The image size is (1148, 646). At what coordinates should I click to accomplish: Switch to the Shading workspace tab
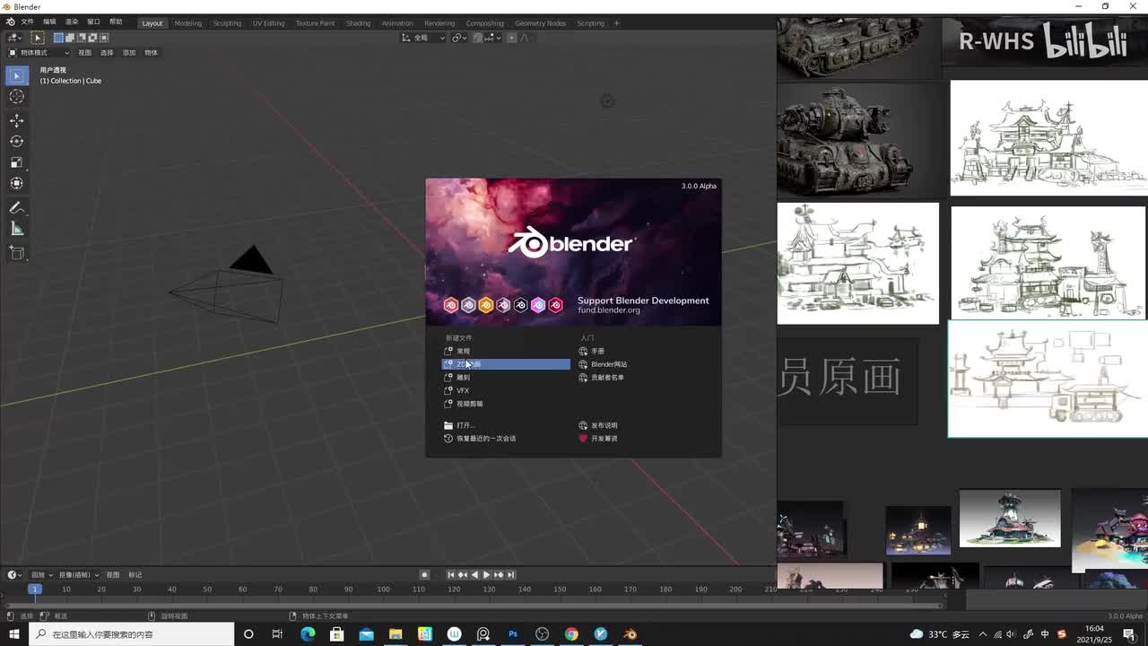[358, 23]
